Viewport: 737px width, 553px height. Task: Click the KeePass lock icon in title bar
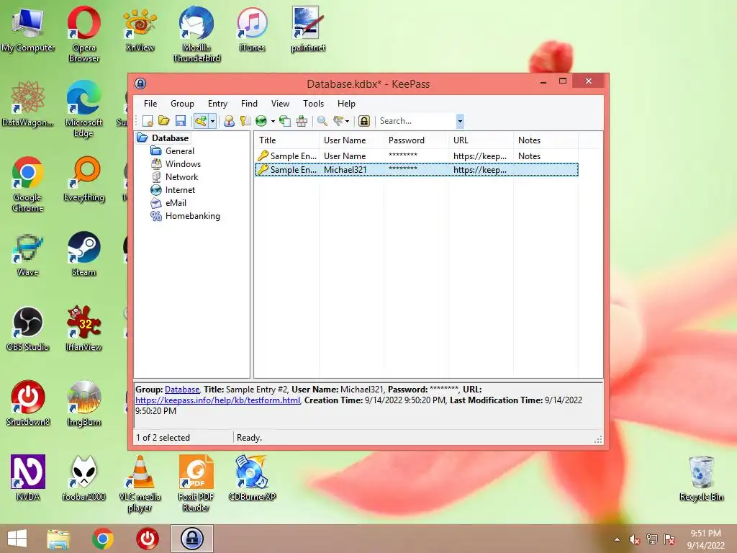pyautogui.click(x=140, y=84)
